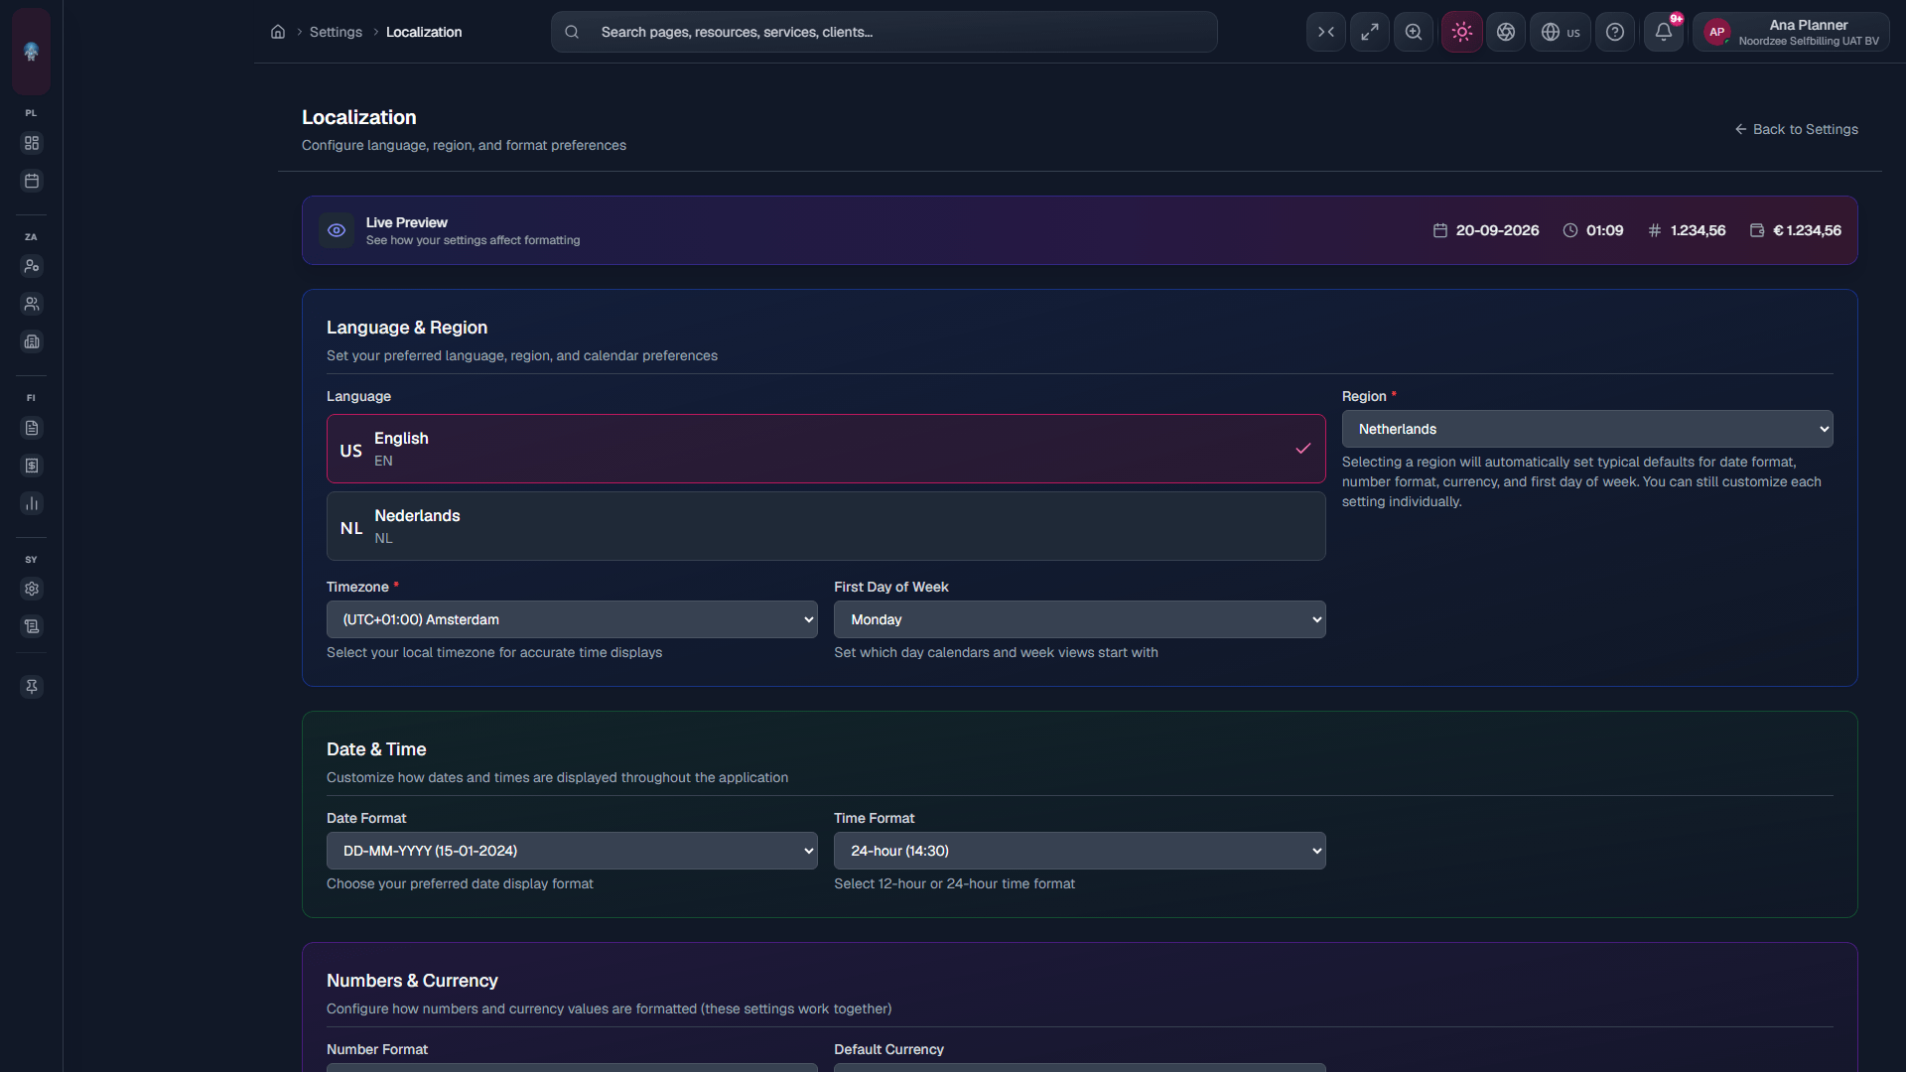The height and width of the screenshot is (1072, 1906).
Task: Click the calendar icon in Live Preview
Action: coord(1440,230)
